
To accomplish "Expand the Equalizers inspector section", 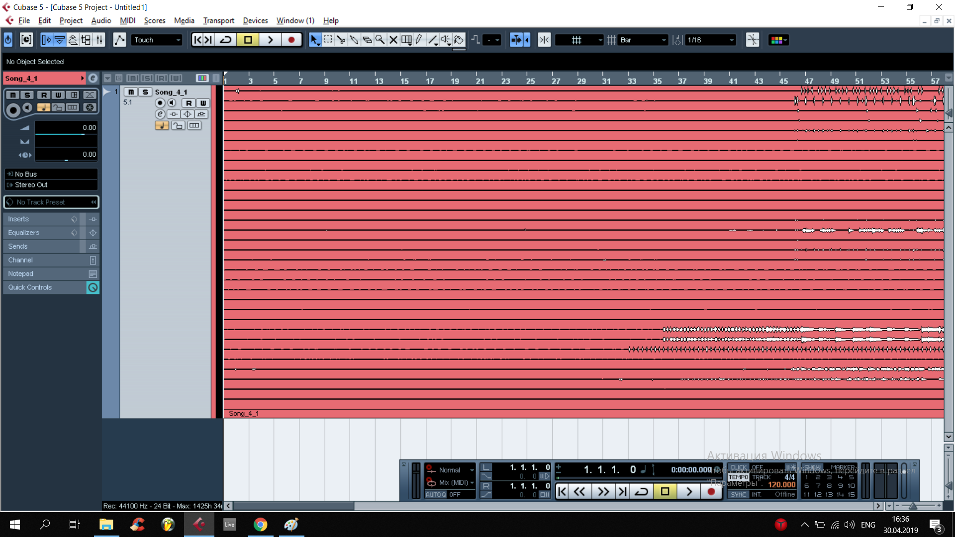I will pyautogui.click(x=24, y=233).
